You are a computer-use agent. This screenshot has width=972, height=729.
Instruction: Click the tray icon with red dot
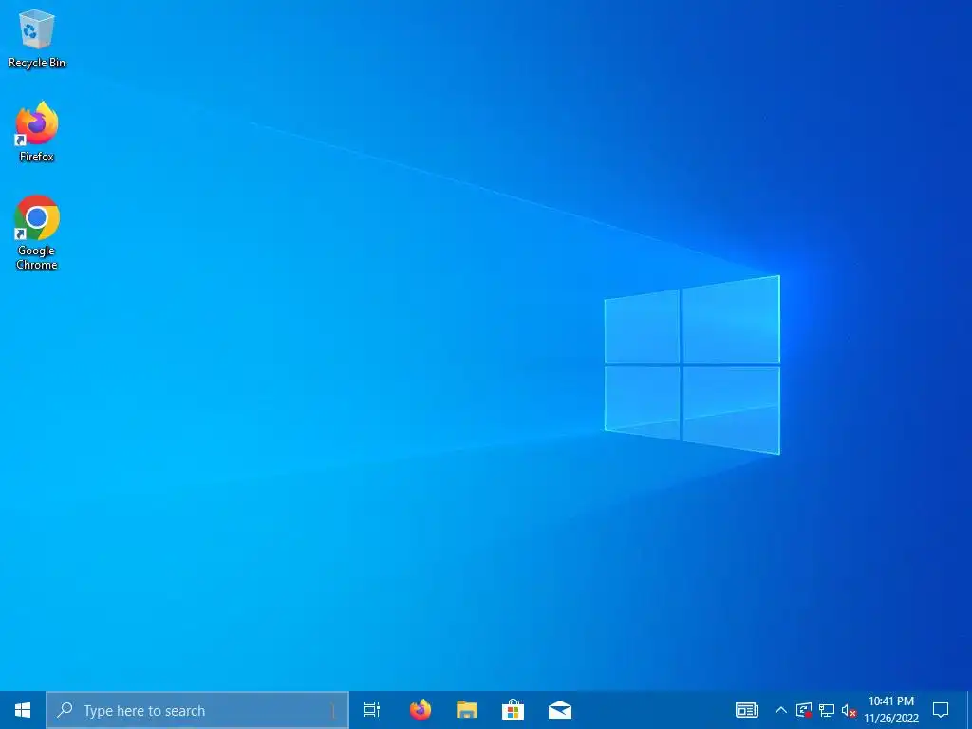(x=804, y=710)
